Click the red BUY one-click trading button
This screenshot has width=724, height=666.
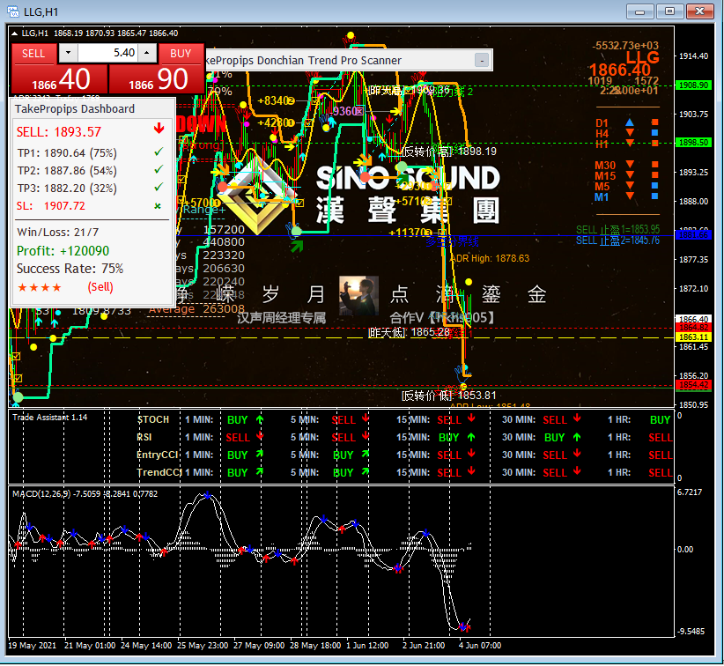click(x=181, y=54)
